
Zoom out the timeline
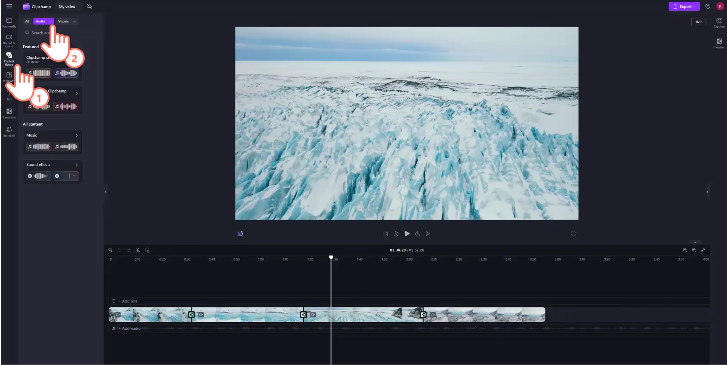(x=684, y=250)
